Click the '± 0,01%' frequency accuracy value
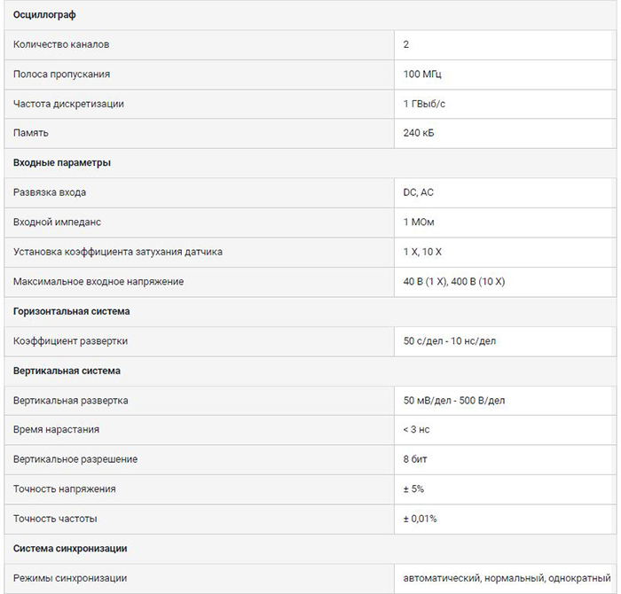 pos(420,519)
